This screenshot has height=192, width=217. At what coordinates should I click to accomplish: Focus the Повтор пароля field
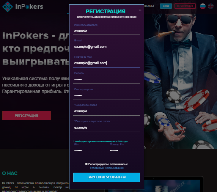click(107, 96)
